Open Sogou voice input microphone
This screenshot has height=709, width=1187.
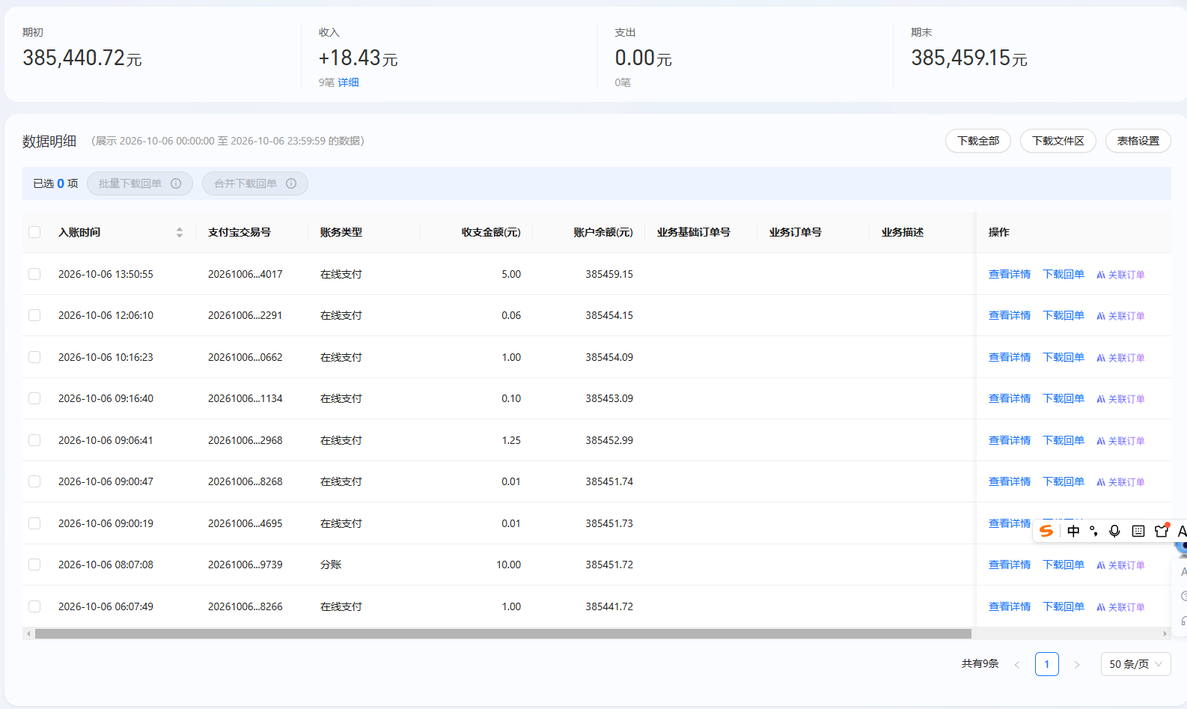pos(1114,531)
